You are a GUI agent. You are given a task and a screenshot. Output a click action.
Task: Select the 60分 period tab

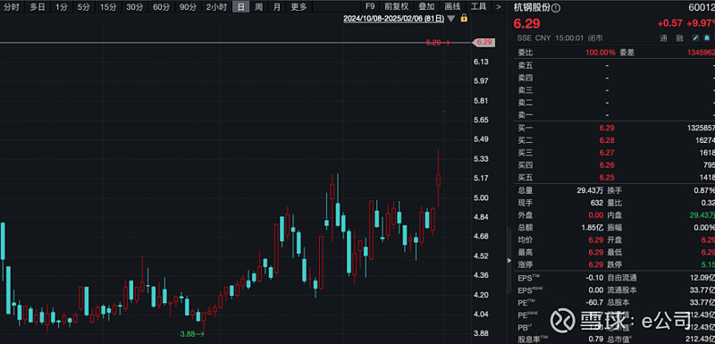click(x=161, y=7)
